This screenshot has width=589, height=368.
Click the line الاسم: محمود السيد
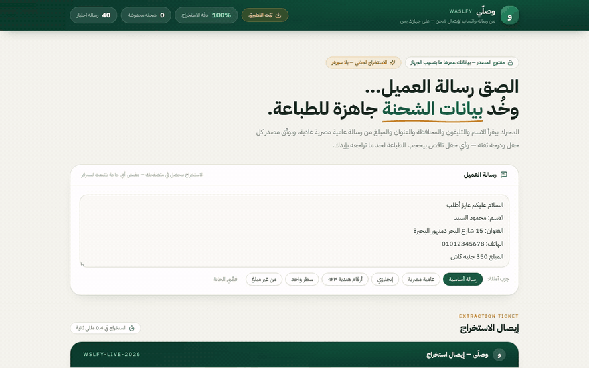point(479,218)
